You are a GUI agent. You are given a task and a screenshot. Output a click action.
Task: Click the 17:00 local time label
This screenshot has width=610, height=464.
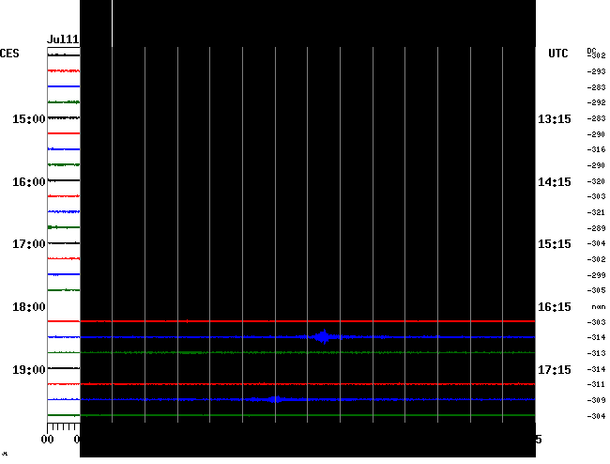(x=29, y=244)
